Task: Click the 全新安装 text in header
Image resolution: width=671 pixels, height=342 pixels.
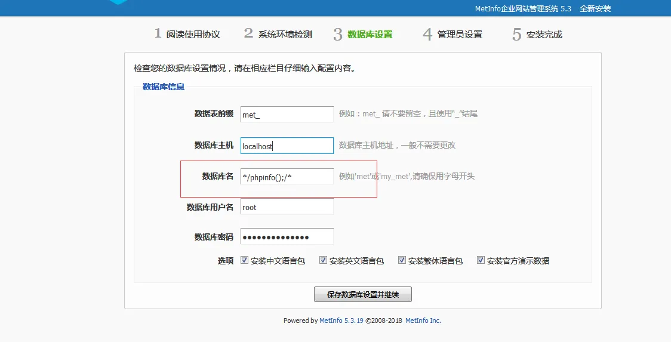Action: click(595, 8)
